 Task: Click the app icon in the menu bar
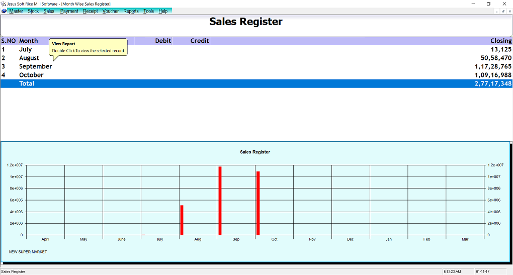(5, 11)
